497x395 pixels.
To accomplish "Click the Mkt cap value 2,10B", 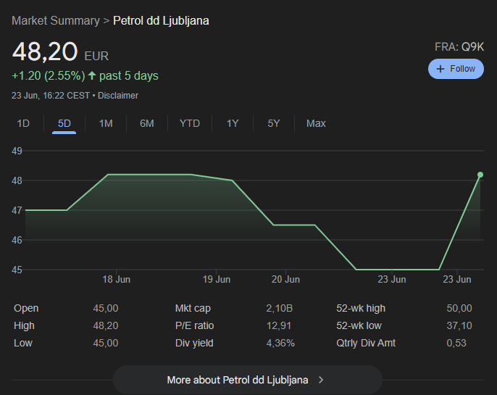I will [x=279, y=308].
